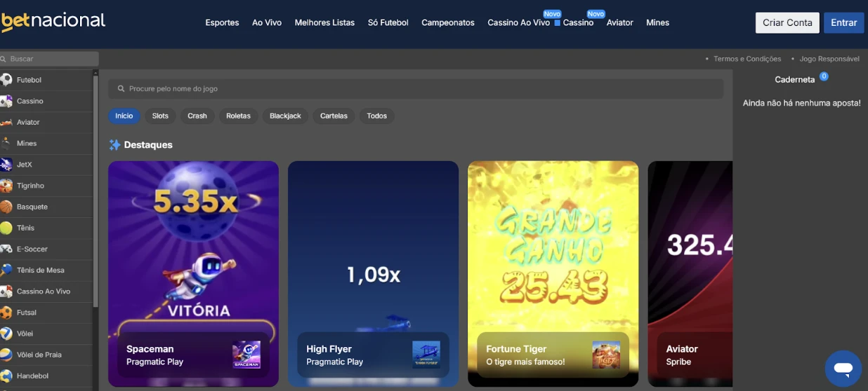Open Melhores Listas in top navigation
Image resolution: width=868 pixels, height=391 pixels.
[x=324, y=22]
